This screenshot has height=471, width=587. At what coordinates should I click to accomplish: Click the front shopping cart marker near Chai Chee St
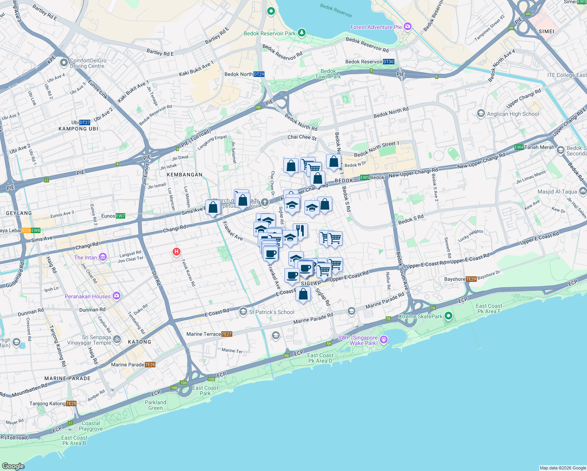[x=314, y=169]
